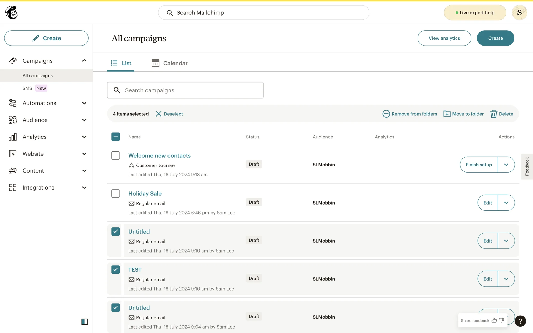This screenshot has height=333, width=533.
Task: Open the S account avatar menu
Action: [x=519, y=12]
